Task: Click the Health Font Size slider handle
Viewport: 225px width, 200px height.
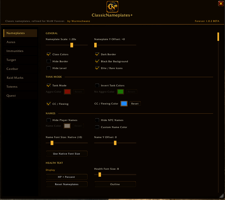Action: pyautogui.click(x=100, y=175)
